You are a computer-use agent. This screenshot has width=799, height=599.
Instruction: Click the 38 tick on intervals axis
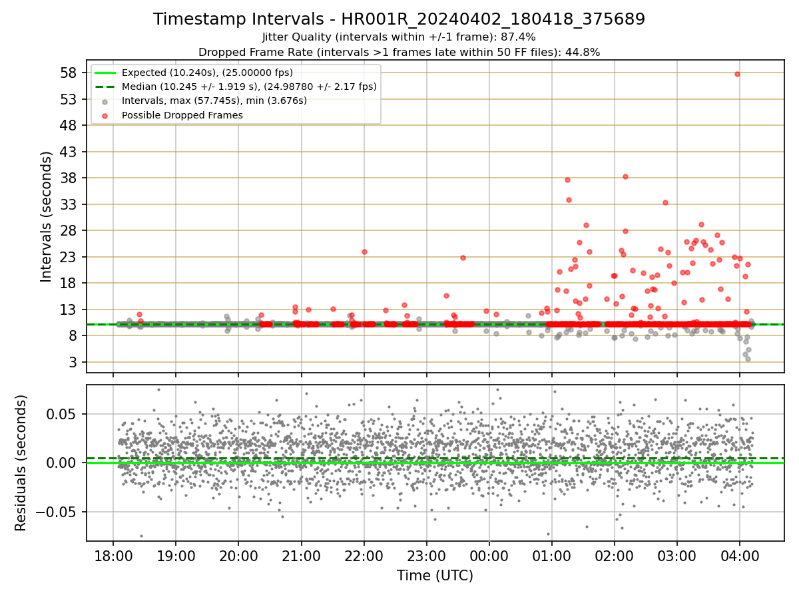point(69,178)
